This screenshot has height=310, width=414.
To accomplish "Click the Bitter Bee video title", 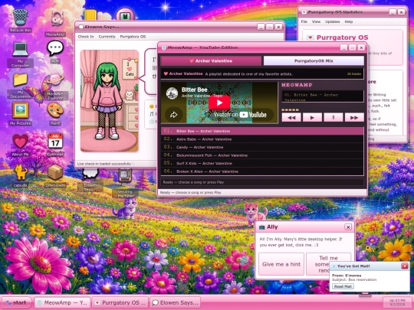I will 194,90.
